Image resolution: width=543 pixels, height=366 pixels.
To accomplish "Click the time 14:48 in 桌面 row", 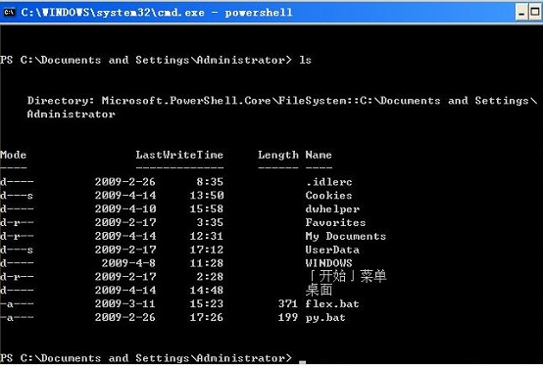I will (207, 290).
